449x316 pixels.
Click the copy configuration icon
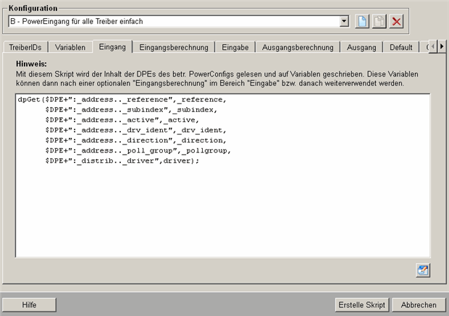click(379, 22)
